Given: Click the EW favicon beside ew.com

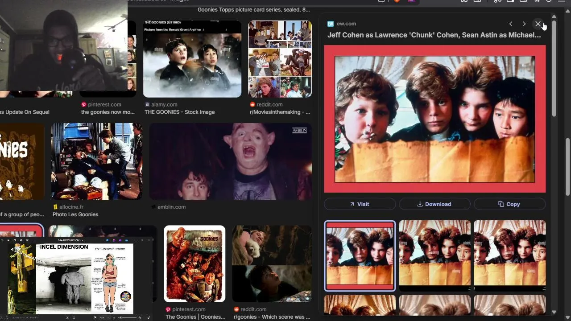Looking at the screenshot, I should (x=331, y=24).
